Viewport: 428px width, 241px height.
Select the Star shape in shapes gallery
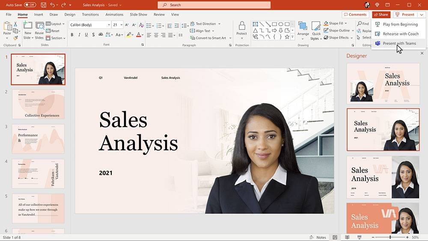pyautogui.click(x=286, y=37)
